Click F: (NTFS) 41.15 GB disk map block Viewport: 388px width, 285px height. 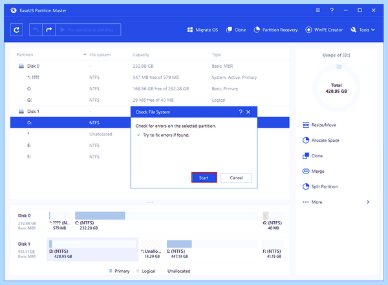[273, 250]
